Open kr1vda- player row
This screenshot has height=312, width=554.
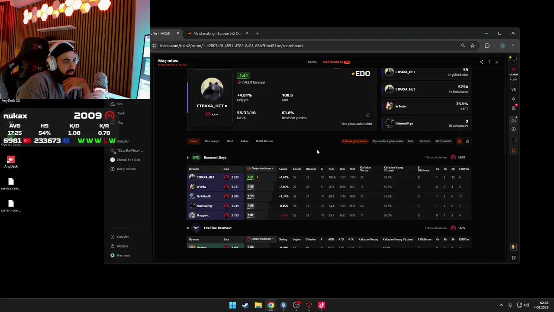tap(329, 187)
